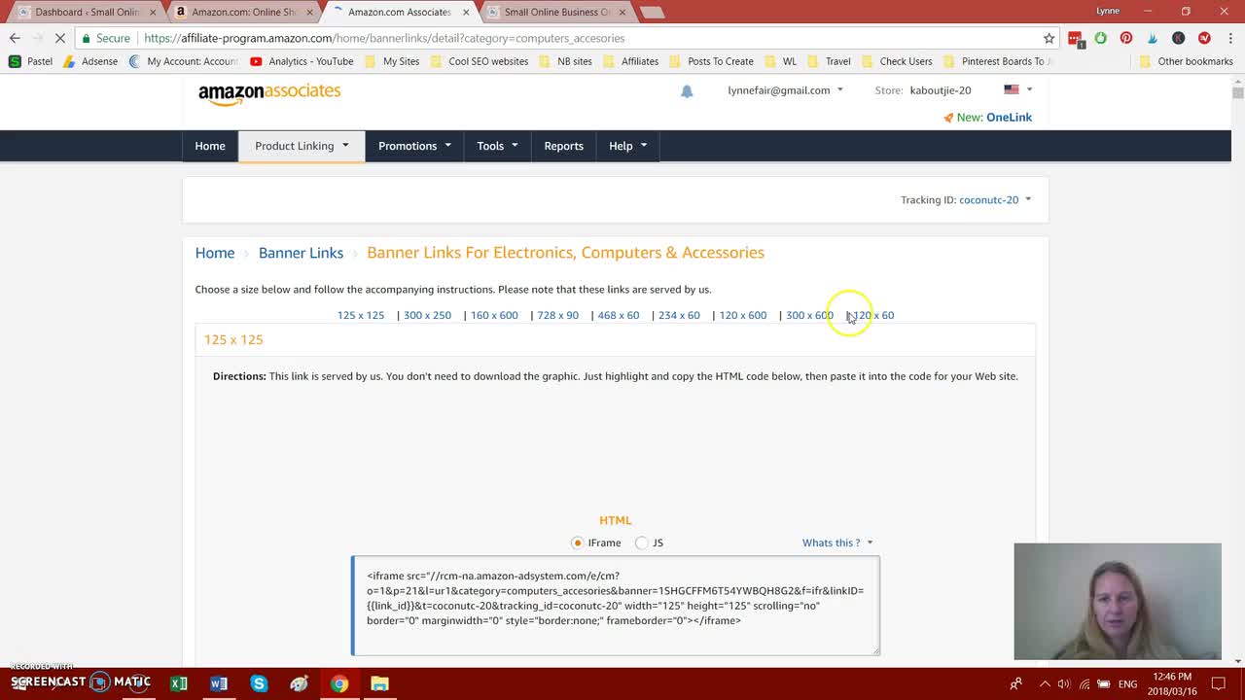Open Chrome's three-dot menu
1245x700 pixels.
click(x=1228, y=38)
